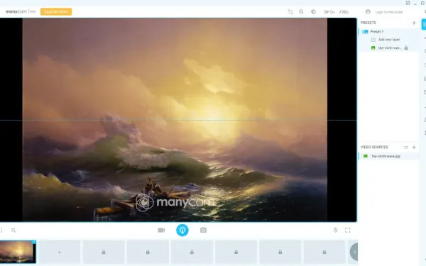Select the crop tool icon
The image size is (426, 266).
coord(290,11)
